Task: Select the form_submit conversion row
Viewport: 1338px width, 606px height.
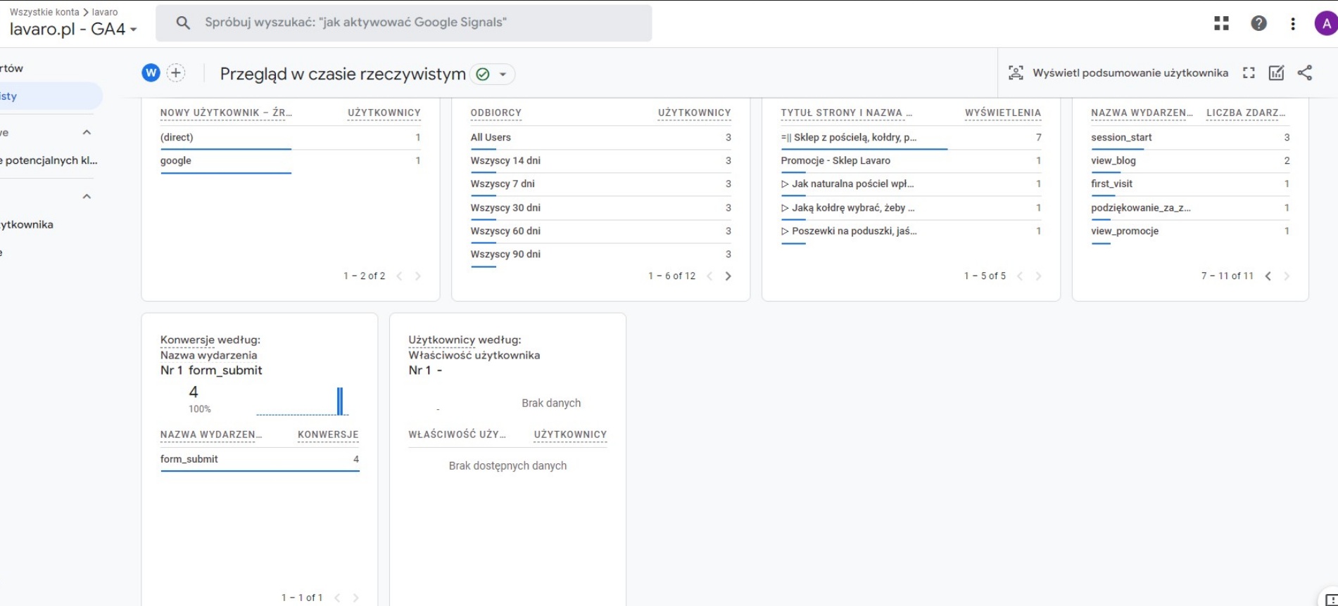Action: pyautogui.click(x=259, y=459)
